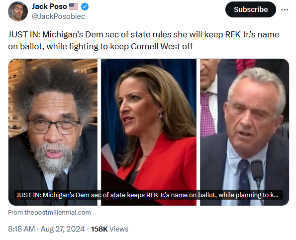The height and width of the screenshot is (240, 296).
Task: Click the blue verified checkmark badge
Action: point(85,7)
